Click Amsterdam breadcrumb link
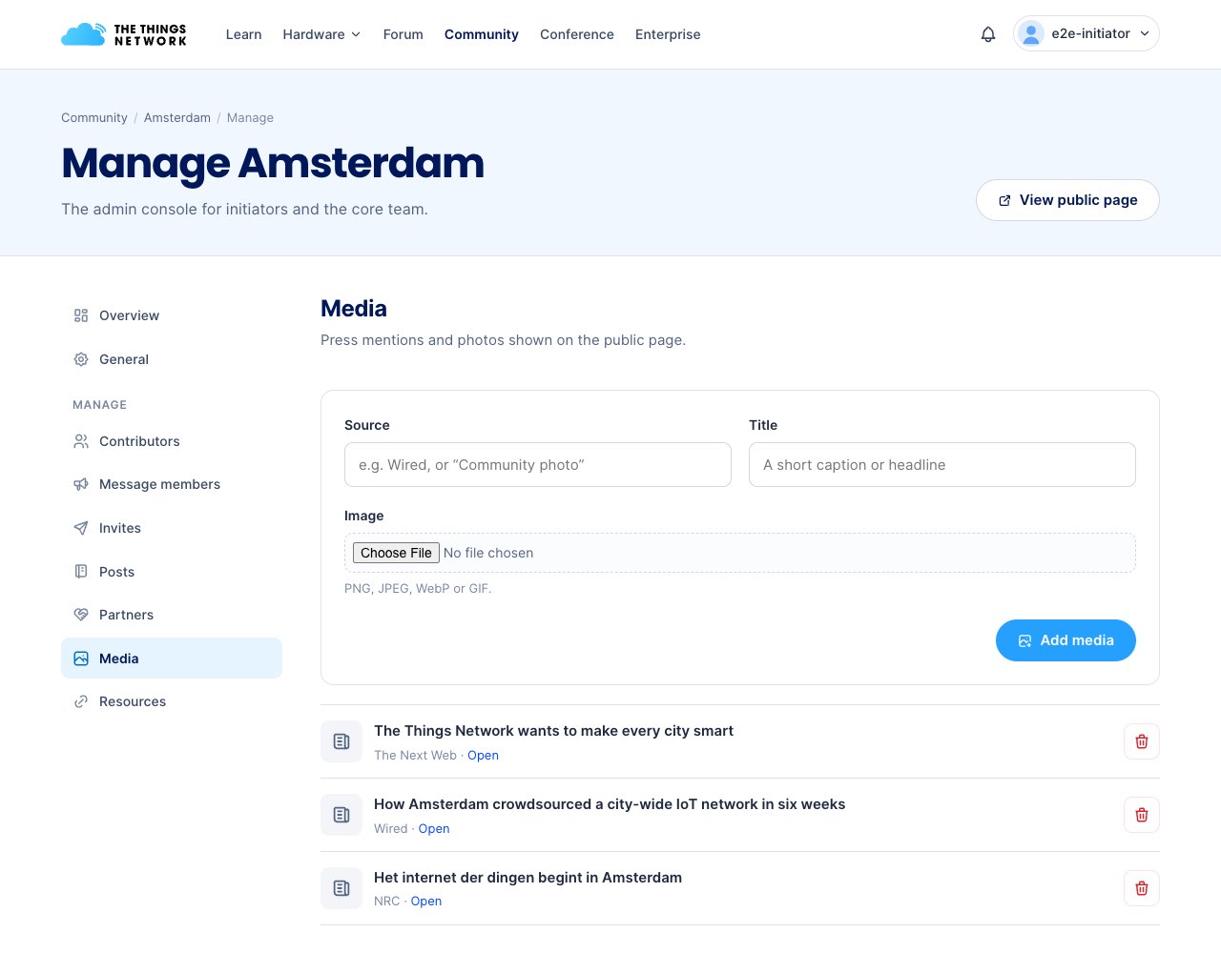The height and width of the screenshot is (953, 1221). [177, 118]
